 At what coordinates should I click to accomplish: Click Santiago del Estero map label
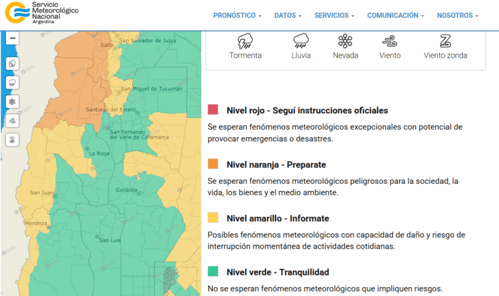(x=110, y=109)
